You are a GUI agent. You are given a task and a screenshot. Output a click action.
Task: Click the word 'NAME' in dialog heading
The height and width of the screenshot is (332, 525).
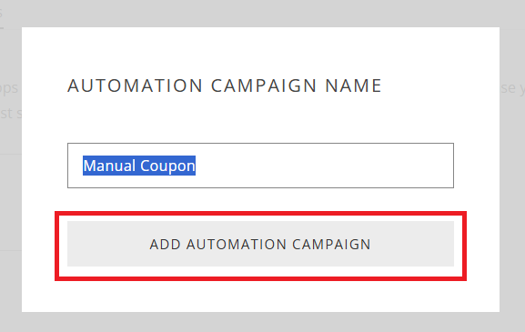click(x=353, y=86)
